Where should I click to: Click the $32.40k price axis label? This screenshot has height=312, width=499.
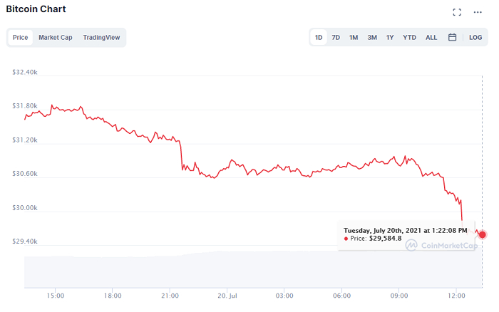(31, 72)
